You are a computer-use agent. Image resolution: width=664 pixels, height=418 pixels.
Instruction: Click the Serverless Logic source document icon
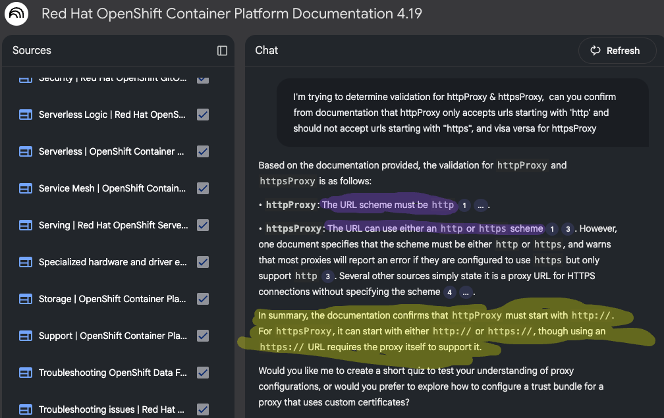click(x=26, y=115)
